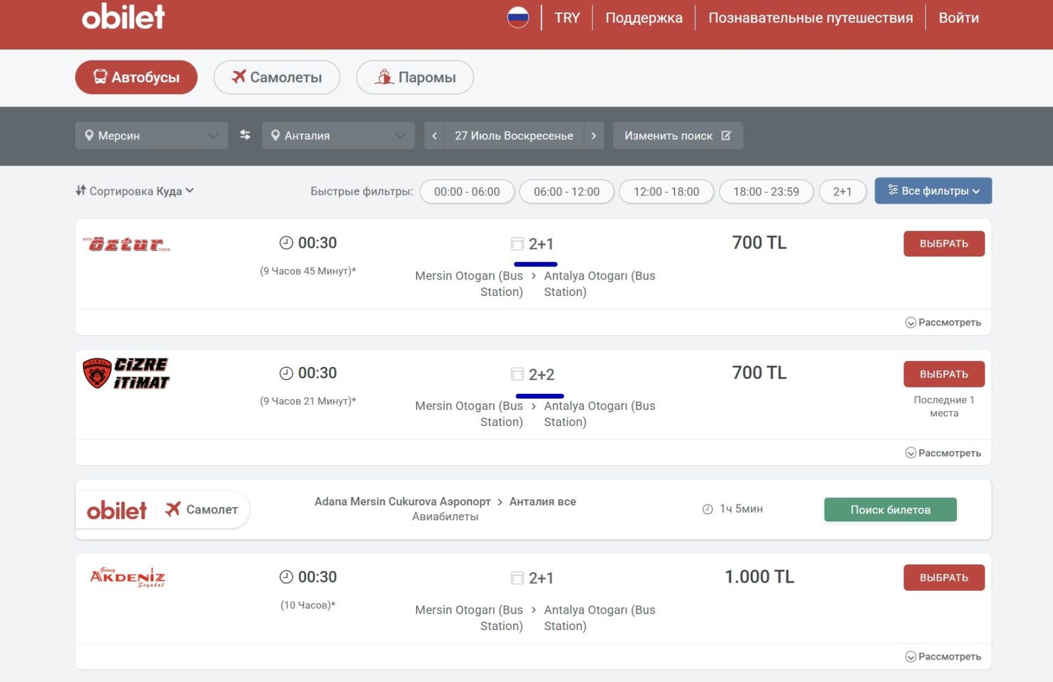
Task: Open the Сортировка Куда sort dropdown
Action: point(135,191)
